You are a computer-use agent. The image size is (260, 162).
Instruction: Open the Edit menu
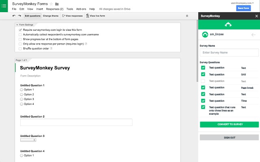[x=22, y=9]
